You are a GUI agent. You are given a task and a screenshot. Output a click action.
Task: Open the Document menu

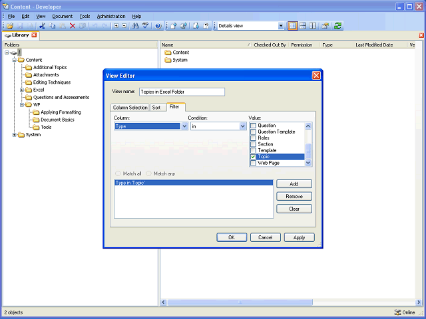point(62,16)
